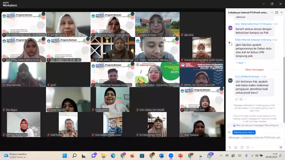Open Microsoft Edge from the taskbar

pyautogui.click(x=113, y=156)
